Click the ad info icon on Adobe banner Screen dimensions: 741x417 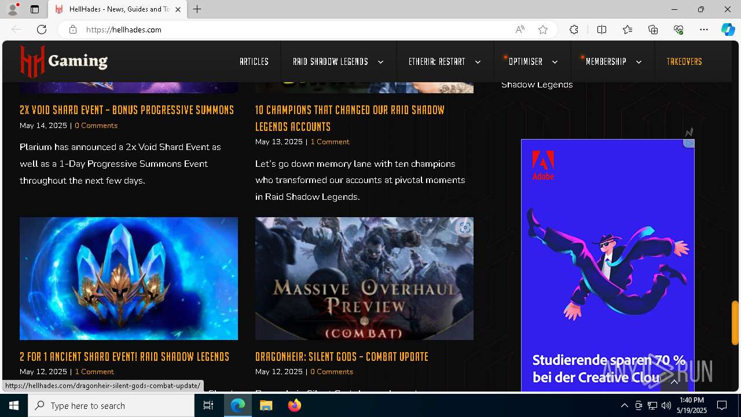pos(689,143)
